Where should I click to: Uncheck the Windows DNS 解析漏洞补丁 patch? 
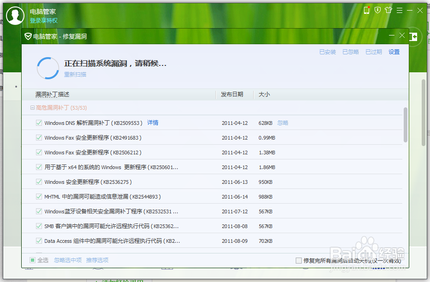point(39,123)
